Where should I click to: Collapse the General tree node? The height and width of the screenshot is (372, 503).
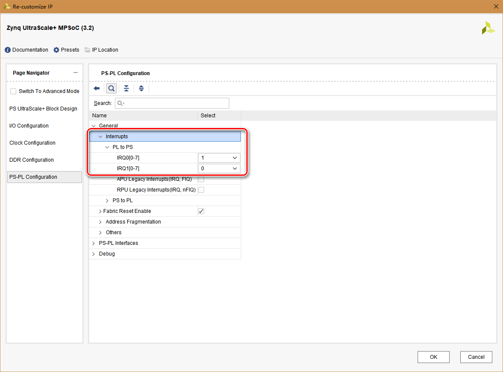coord(94,125)
